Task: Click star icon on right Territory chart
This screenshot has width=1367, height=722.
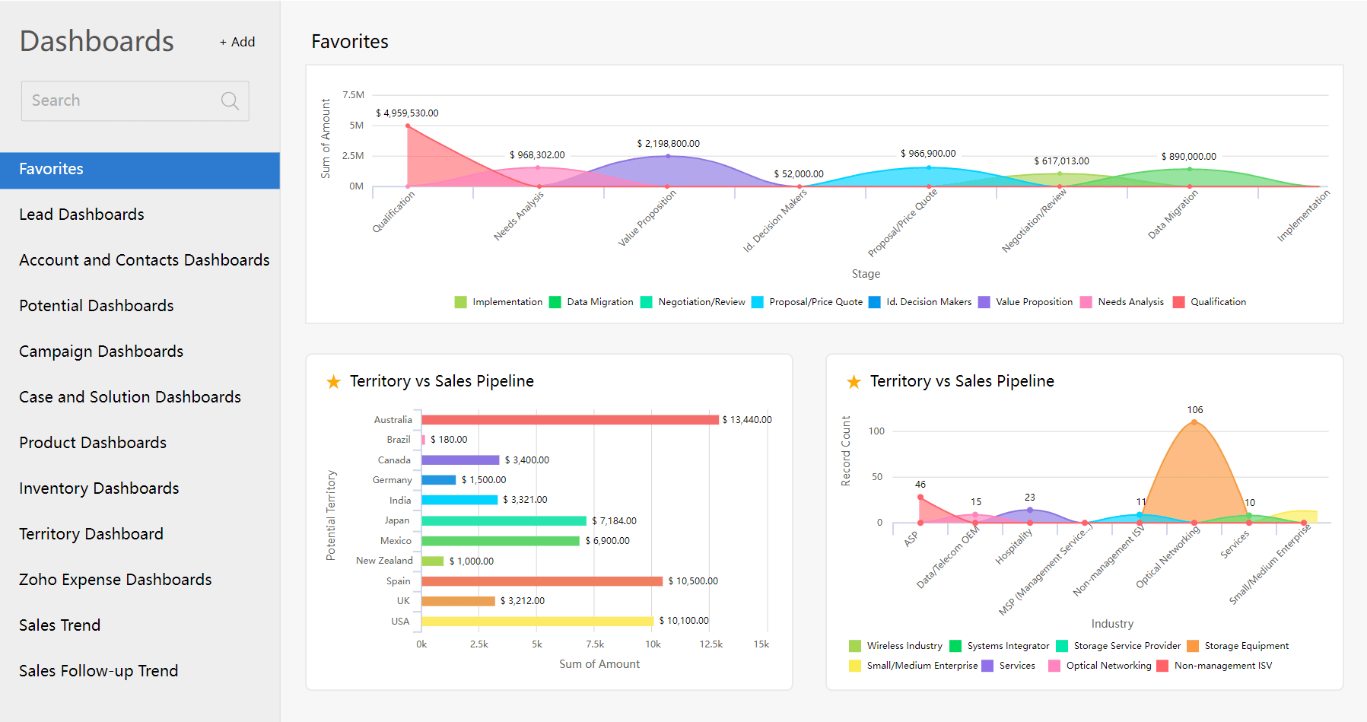Action: click(854, 382)
